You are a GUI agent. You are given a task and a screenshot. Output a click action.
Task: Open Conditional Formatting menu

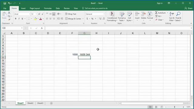(x=112, y=17)
